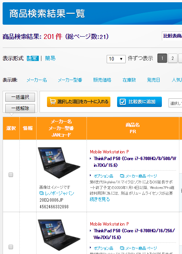Viewport: 182px width, 254px height.
Task: Click the external-link icon beside レノボ・ジャパン
Action: coord(42,193)
